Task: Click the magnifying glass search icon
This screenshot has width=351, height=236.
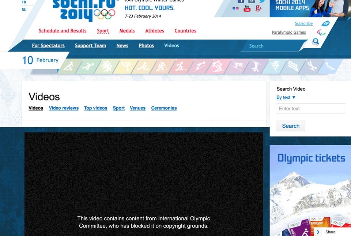Action: tap(316, 41)
